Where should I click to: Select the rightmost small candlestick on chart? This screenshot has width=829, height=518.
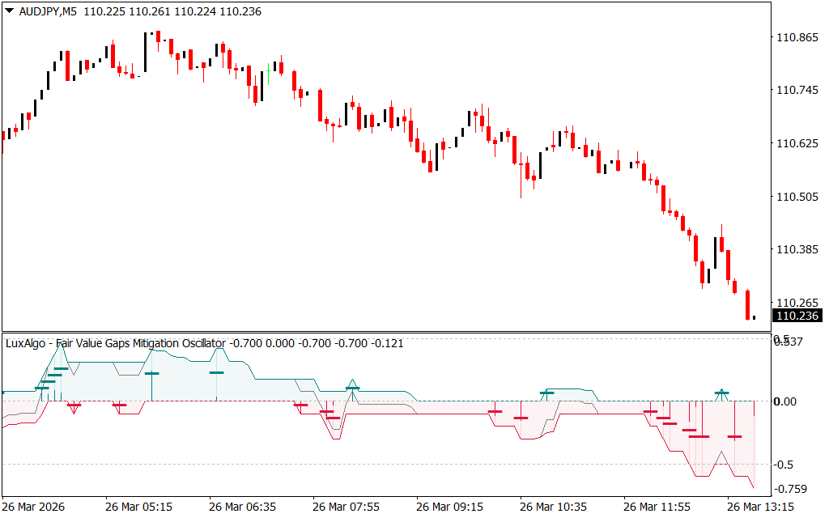tap(754, 317)
